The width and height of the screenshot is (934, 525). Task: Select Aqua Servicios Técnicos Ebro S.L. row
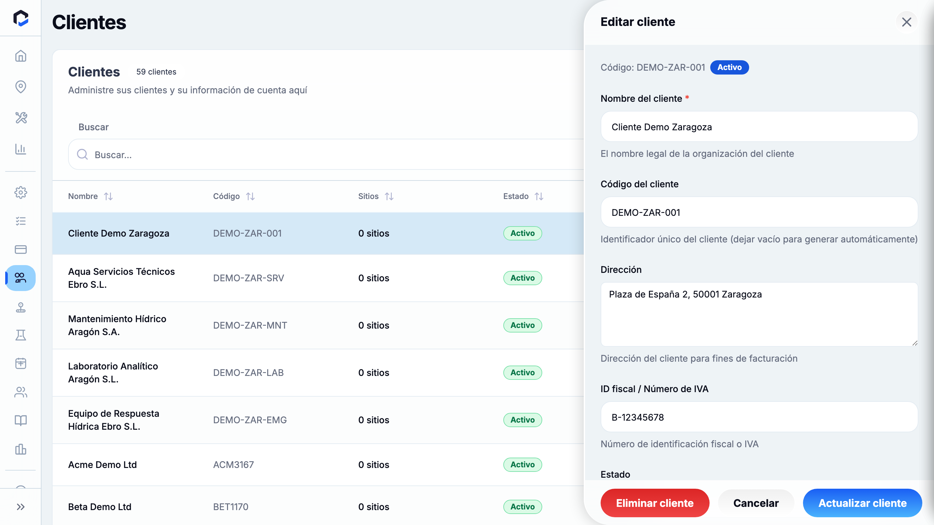(x=318, y=278)
